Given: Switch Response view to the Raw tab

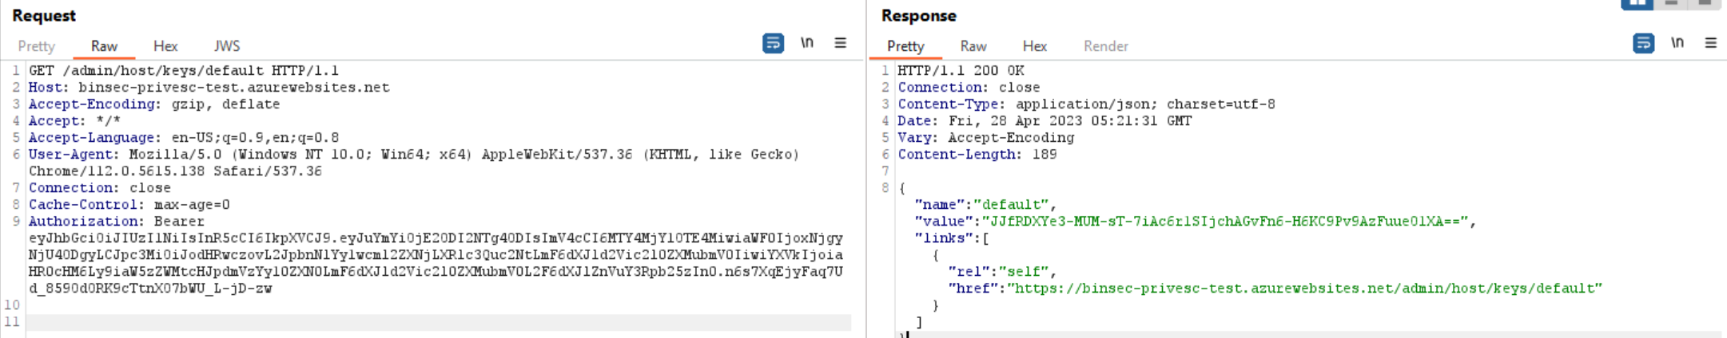Looking at the screenshot, I should click(973, 46).
